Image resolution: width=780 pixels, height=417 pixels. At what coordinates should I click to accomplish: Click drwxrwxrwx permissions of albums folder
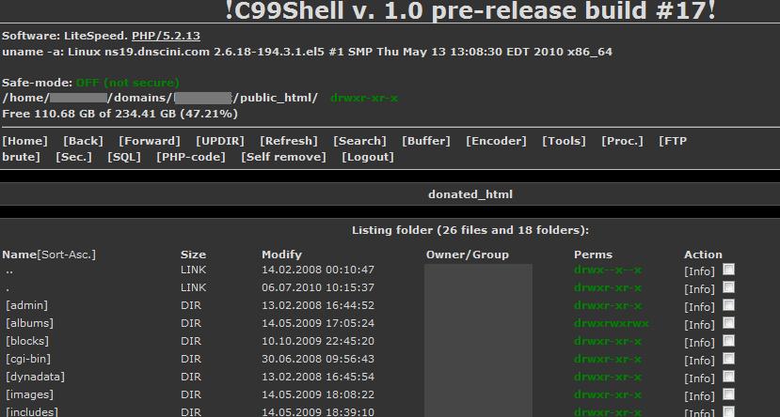coord(612,323)
